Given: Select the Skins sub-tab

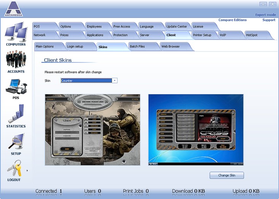Looking at the screenshot, I should pyautogui.click(x=112, y=47).
